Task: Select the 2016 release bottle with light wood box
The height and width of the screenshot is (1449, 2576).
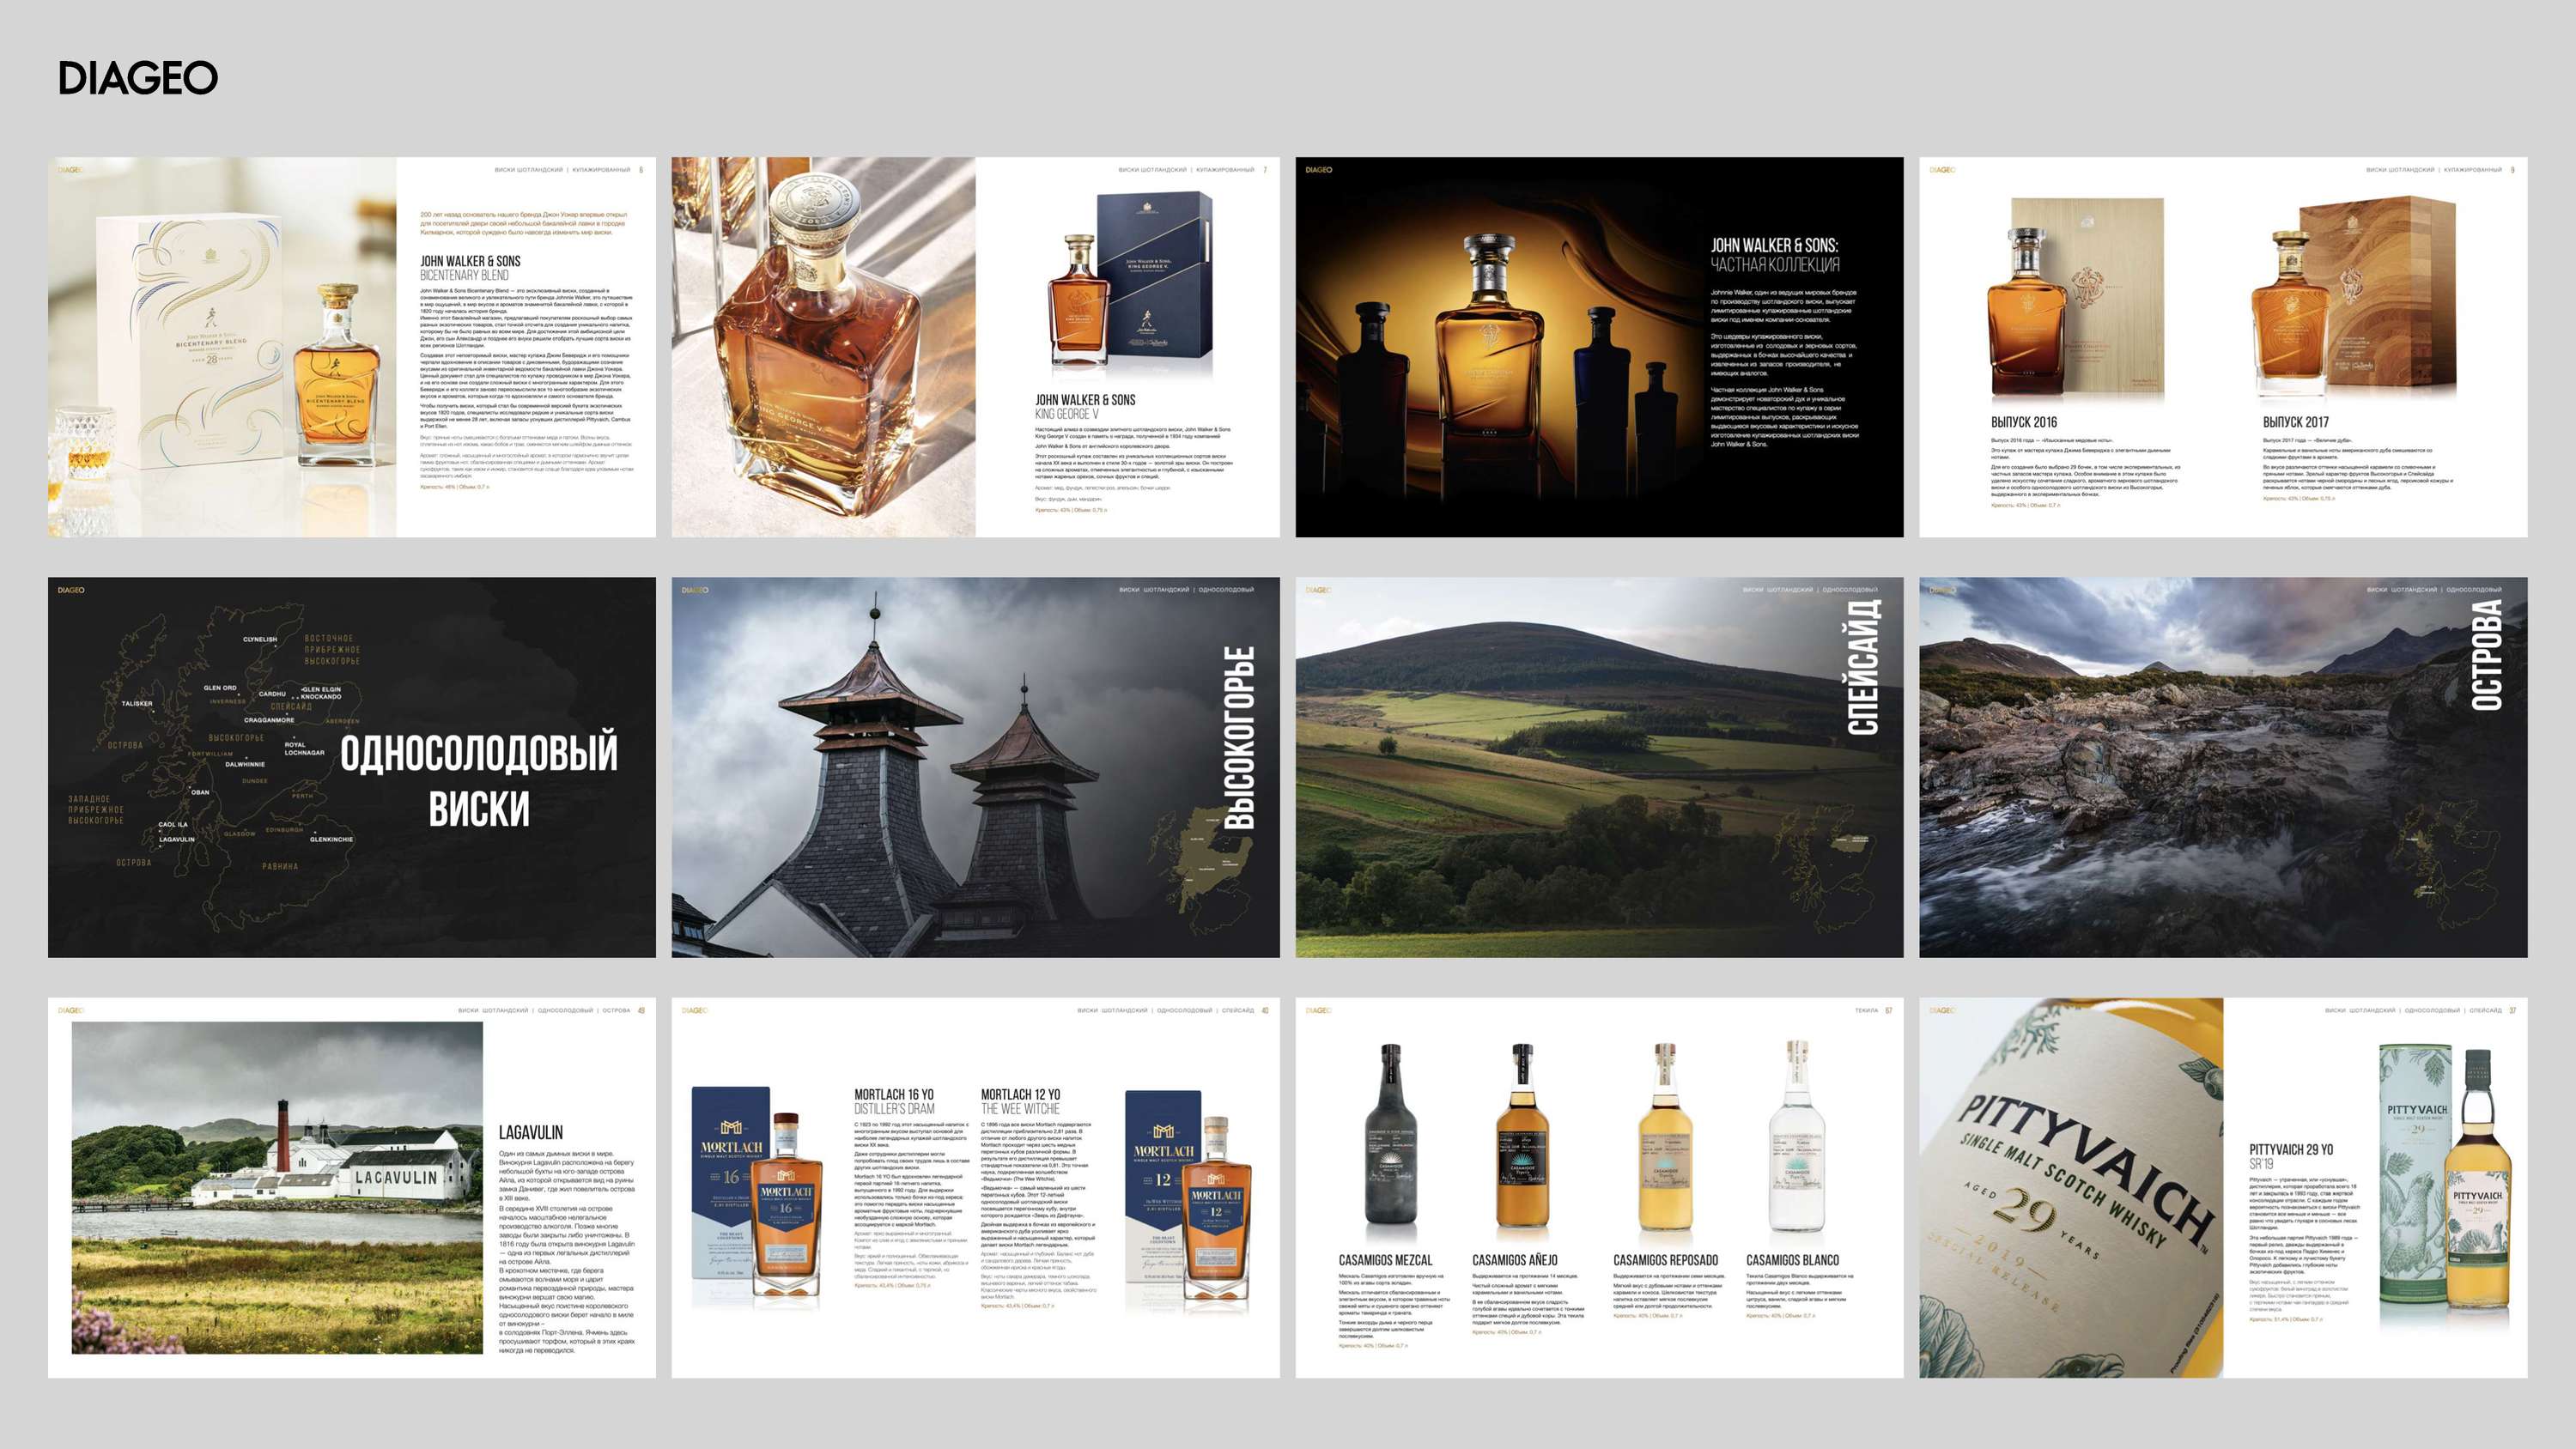Action: 2075,300
